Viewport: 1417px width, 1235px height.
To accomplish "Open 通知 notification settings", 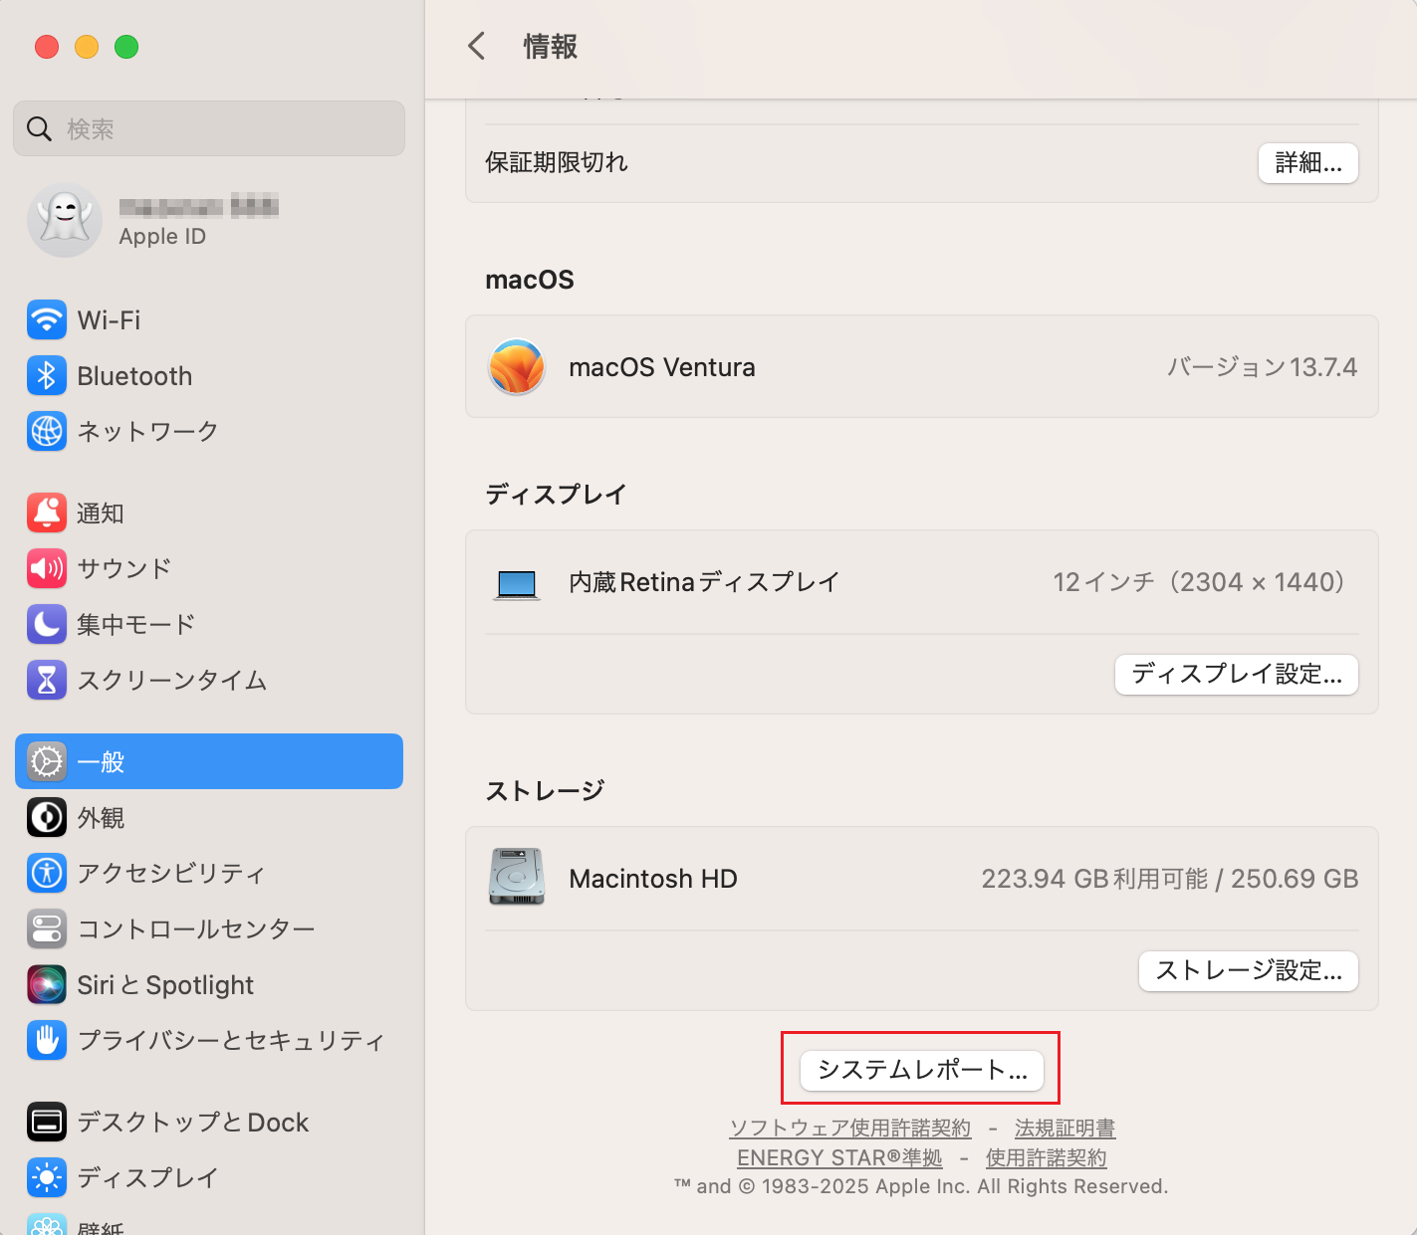I will tap(100, 513).
